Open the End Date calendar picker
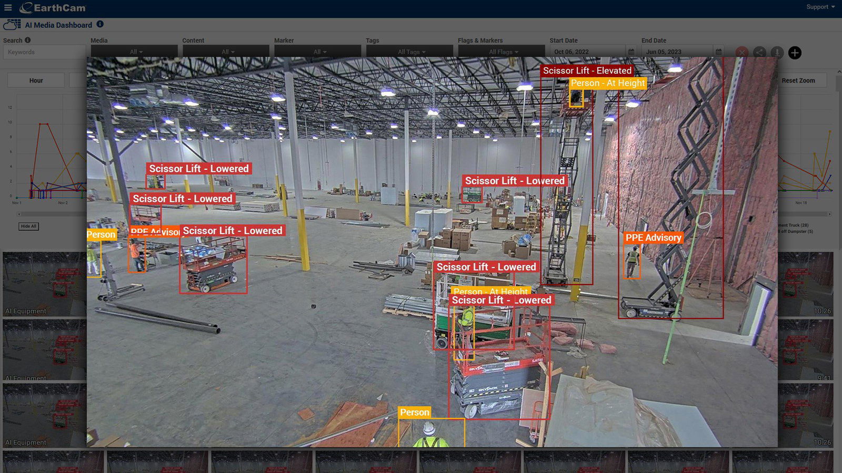 click(718, 52)
